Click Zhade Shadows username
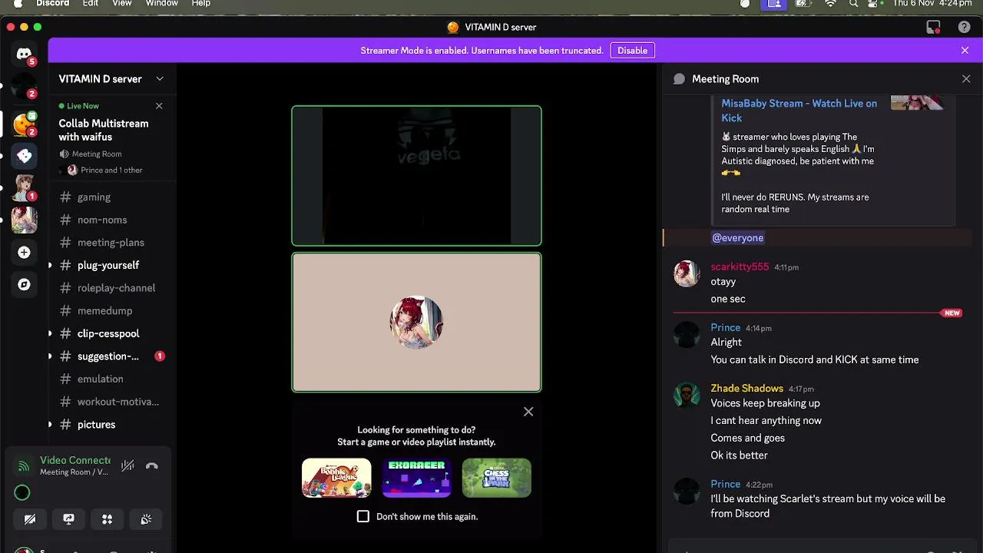 pos(746,388)
